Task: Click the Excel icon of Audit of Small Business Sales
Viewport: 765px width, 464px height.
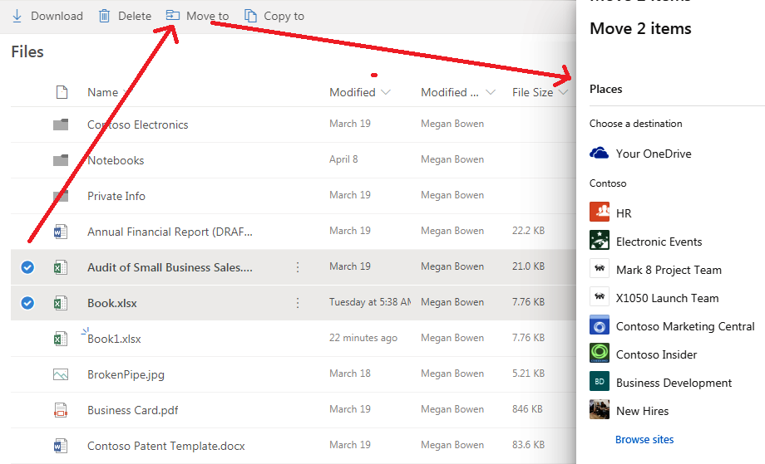Action: 61,267
